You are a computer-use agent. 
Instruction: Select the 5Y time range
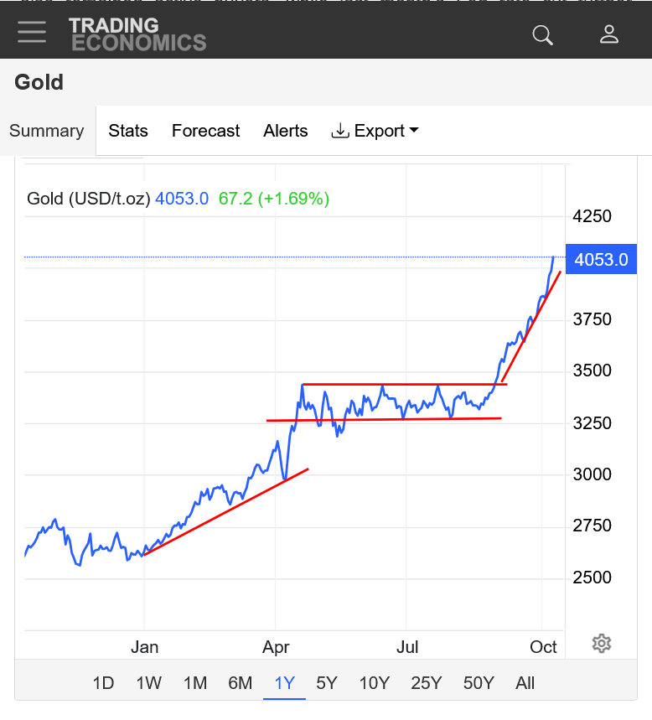pos(327,683)
